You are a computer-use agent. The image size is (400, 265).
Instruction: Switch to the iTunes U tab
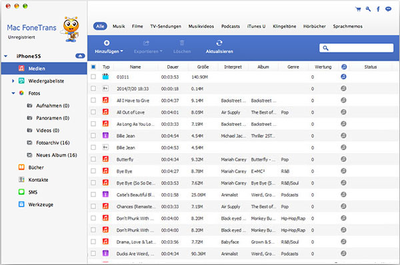click(257, 26)
